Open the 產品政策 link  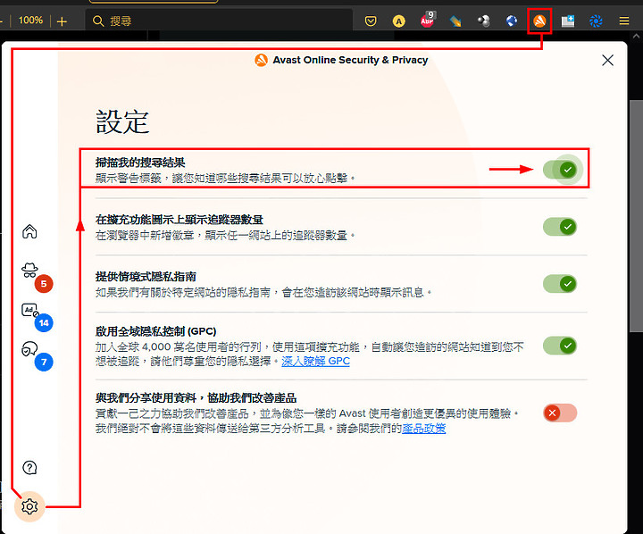[423, 429]
